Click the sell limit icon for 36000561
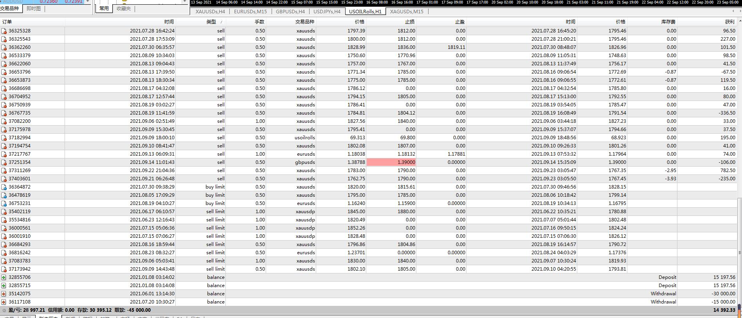Image resolution: width=742 pixels, height=318 pixels. point(4,228)
